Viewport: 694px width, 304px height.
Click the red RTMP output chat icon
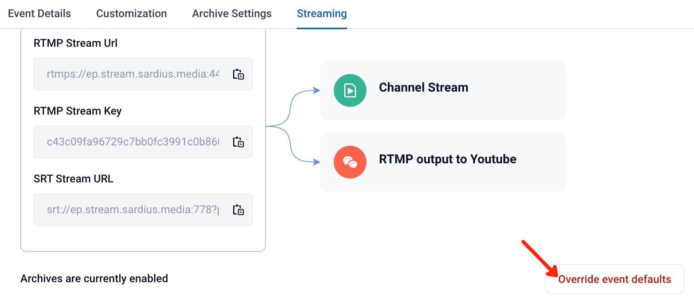350,162
